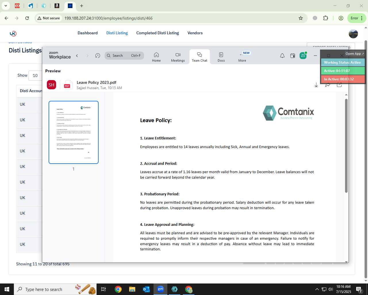Click the Zoom history clock icon
The height and width of the screenshot is (295, 368).
tap(98, 56)
